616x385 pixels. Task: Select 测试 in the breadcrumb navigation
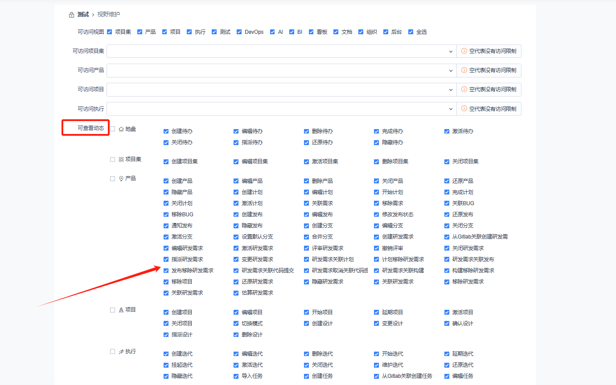click(83, 15)
